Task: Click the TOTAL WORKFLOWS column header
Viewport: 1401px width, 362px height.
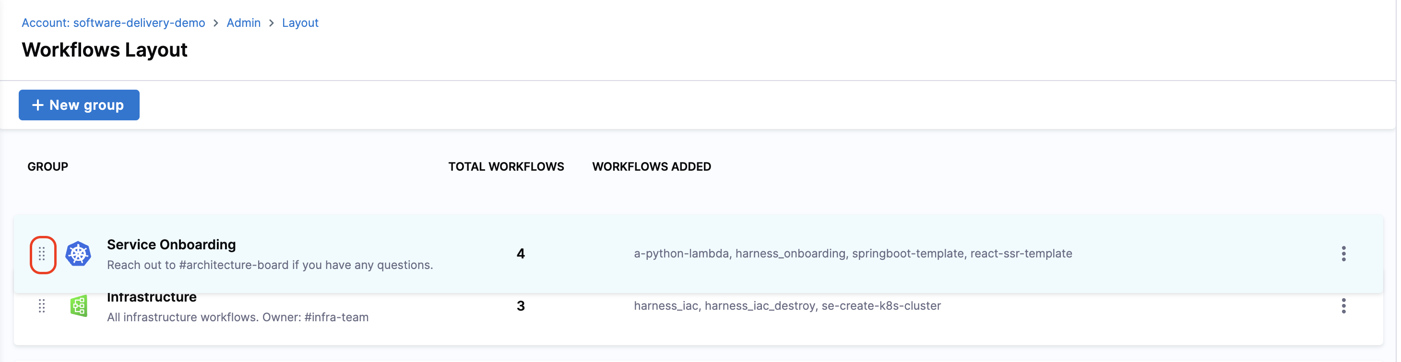Action: 506,167
